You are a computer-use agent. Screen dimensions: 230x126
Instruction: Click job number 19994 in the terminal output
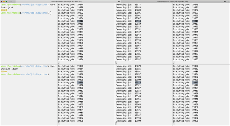[80, 59]
